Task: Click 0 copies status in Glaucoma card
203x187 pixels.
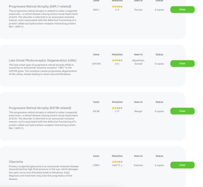Action: [x=159, y=165]
